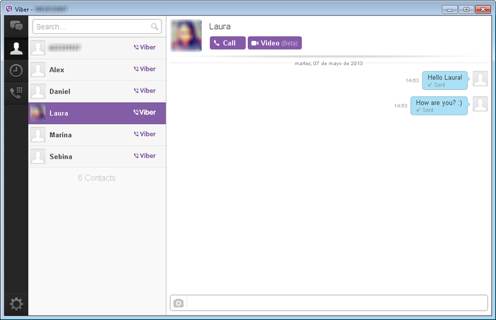This screenshot has height=320, width=496.
Task: Select Sebina in the contact list
Action: point(97,156)
